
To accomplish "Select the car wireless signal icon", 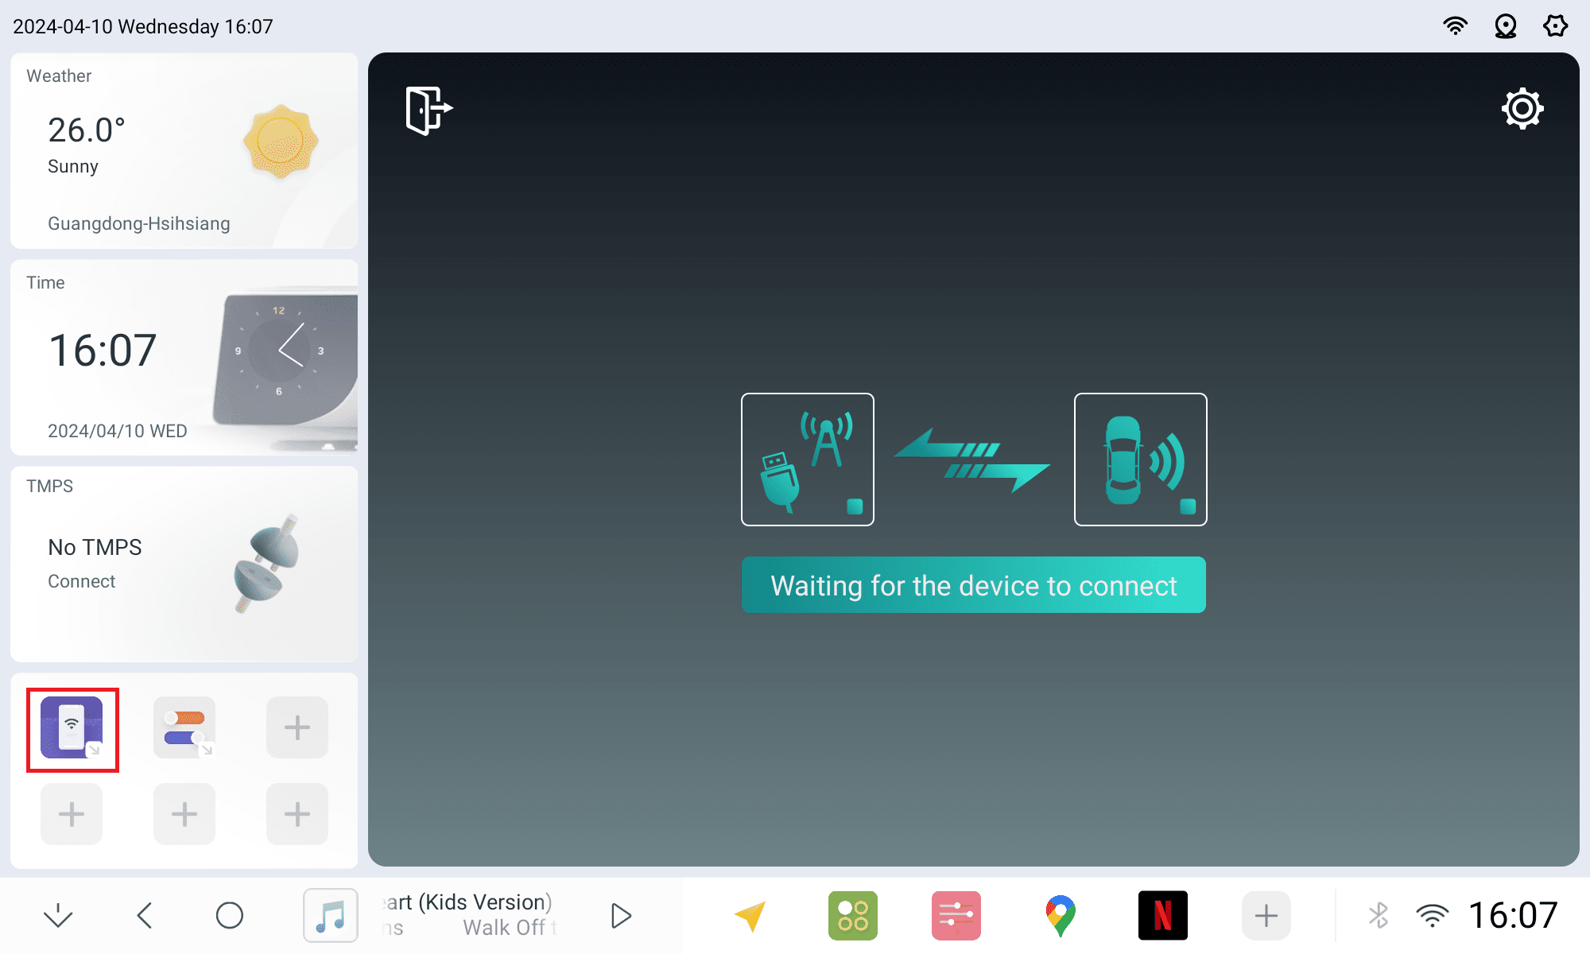I will point(1140,460).
